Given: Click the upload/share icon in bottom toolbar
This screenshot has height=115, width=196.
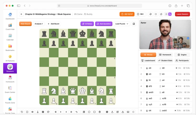Looking at the screenshot, I should (x=112, y=112).
